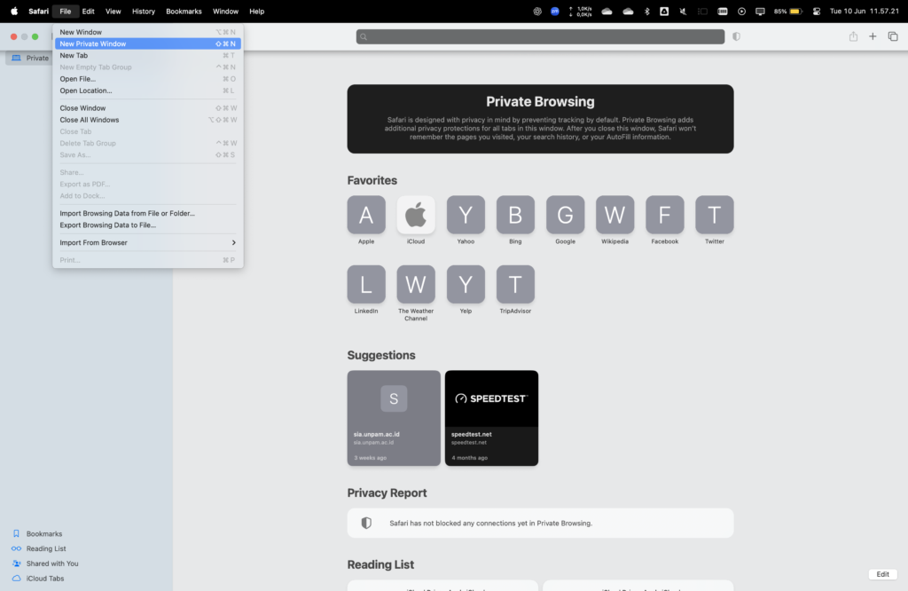908x591 pixels.
Task: Open the Edit menu
Action: (88, 11)
